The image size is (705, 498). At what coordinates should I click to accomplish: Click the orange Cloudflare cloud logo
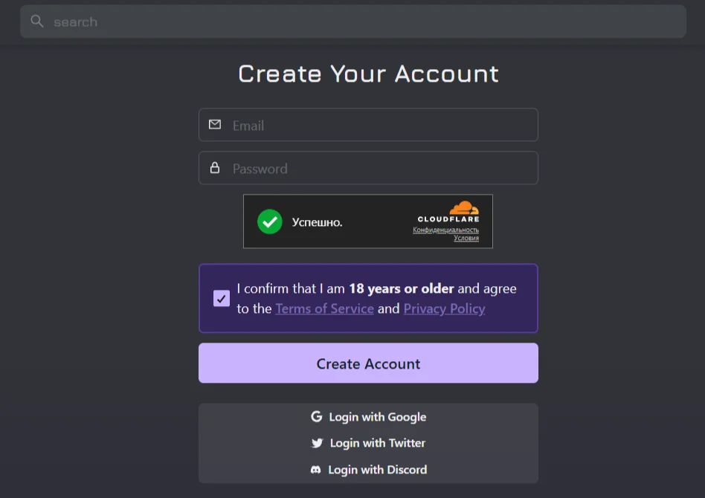click(464, 207)
